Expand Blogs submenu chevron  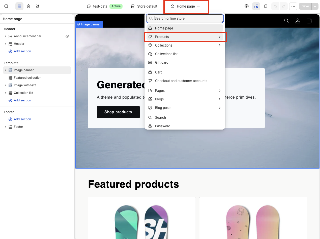(x=220, y=99)
